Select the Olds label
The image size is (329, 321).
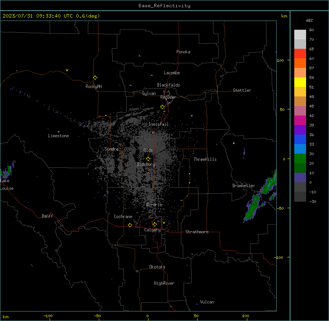click(148, 150)
